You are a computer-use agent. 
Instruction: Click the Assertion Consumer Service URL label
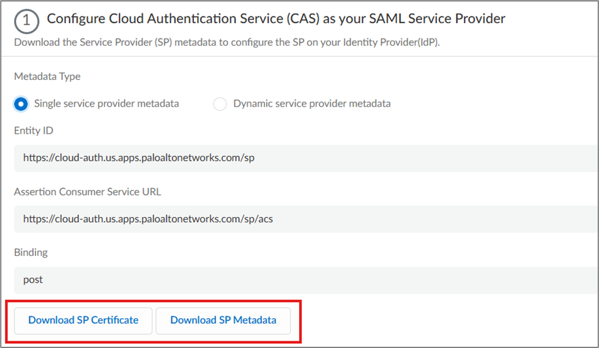tap(87, 192)
